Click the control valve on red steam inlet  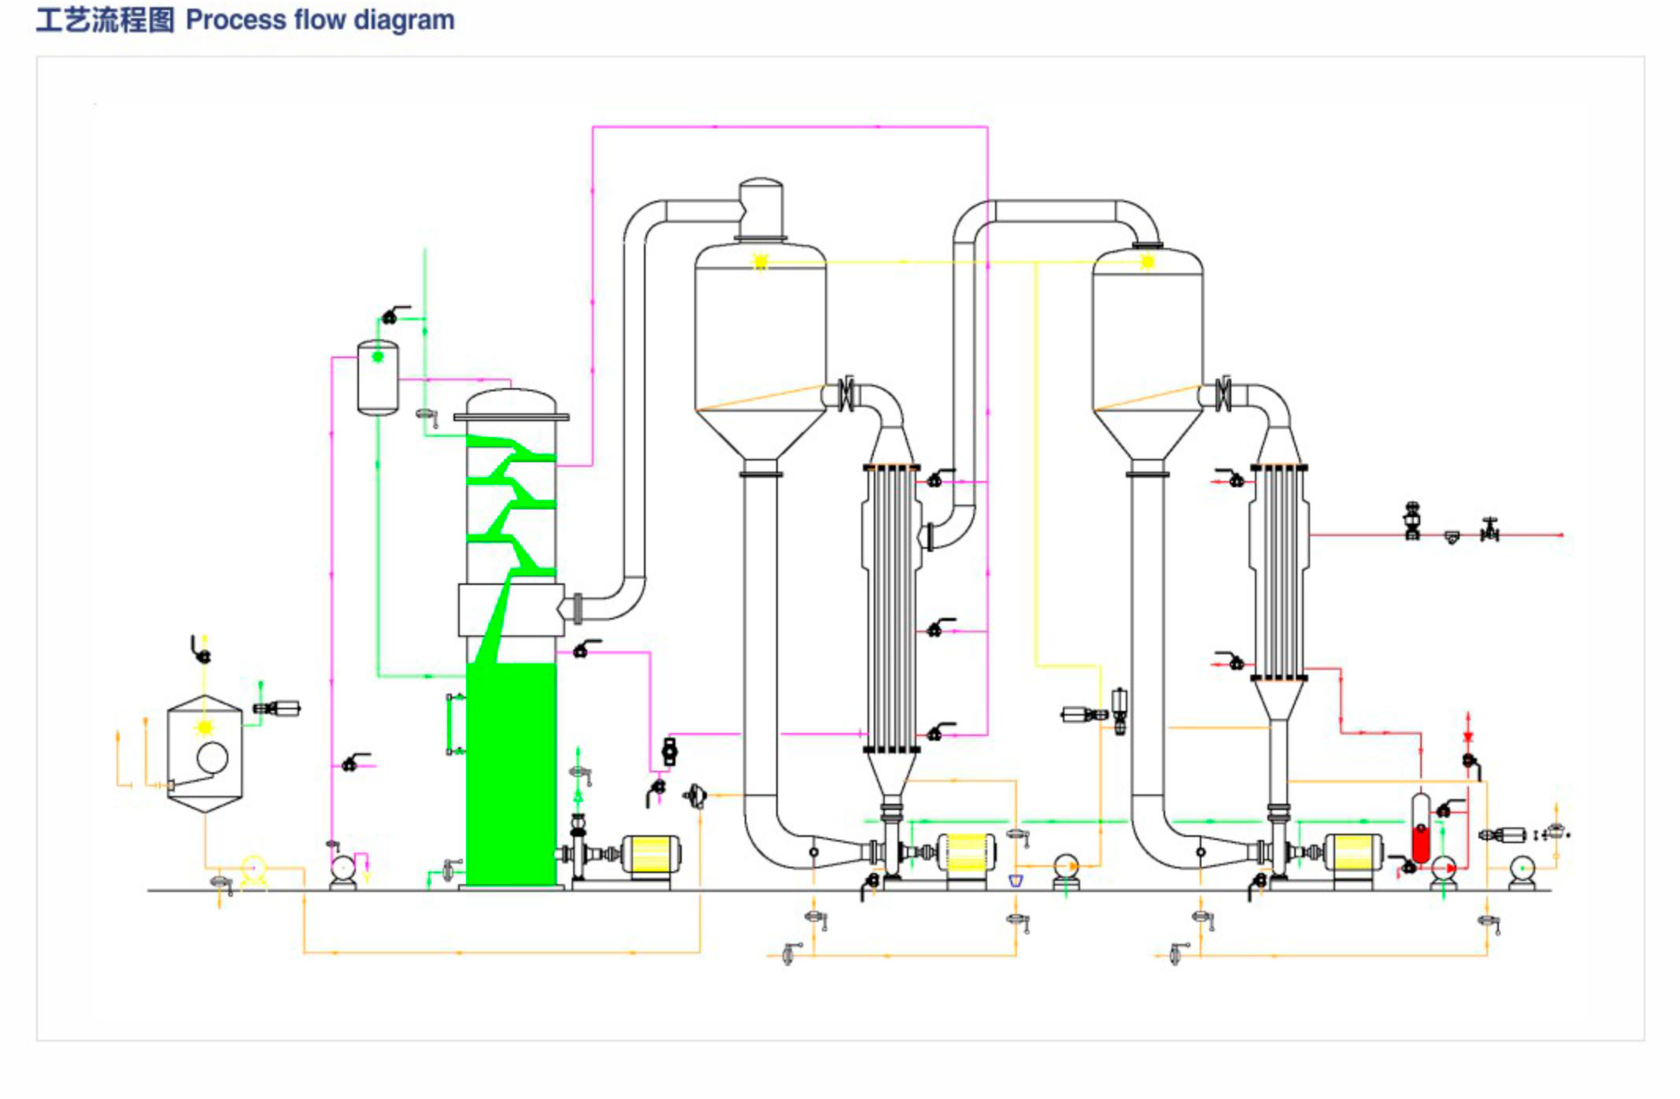pos(1412,522)
